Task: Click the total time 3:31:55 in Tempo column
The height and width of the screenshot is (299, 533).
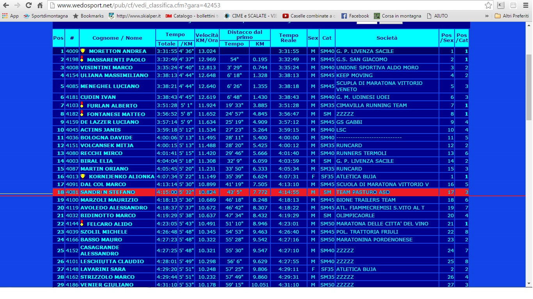Action: click(x=167, y=51)
